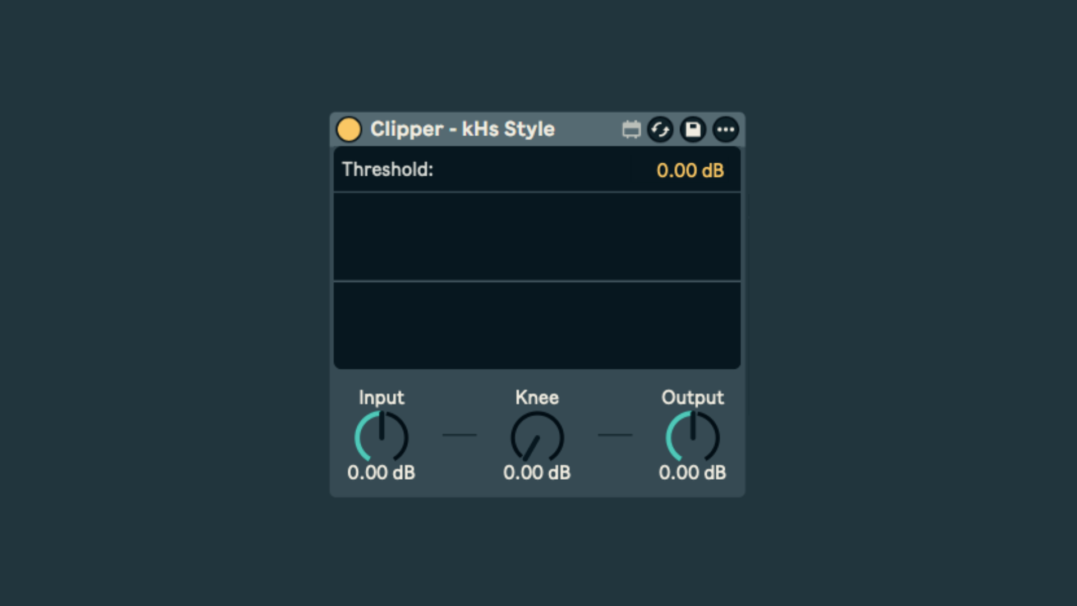Image resolution: width=1077 pixels, height=606 pixels.
Task: Click the lower waveform display panel
Action: pyautogui.click(x=537, y=325)
